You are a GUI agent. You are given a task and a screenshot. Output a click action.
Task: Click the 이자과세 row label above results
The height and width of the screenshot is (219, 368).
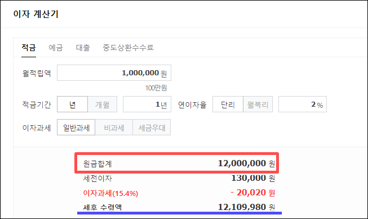pos(37,128)
